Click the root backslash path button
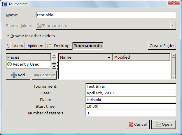Image resolution: width=182 pixels, height=135 pixels. 8,46
